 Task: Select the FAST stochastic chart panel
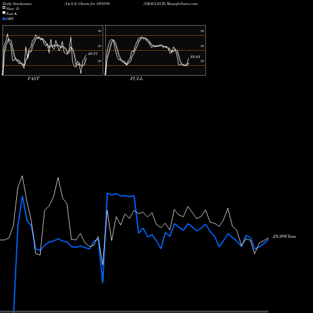point(53,50)
